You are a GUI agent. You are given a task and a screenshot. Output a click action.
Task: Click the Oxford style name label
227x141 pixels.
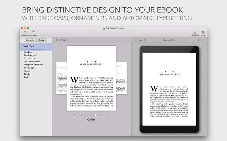coord(91,120)
